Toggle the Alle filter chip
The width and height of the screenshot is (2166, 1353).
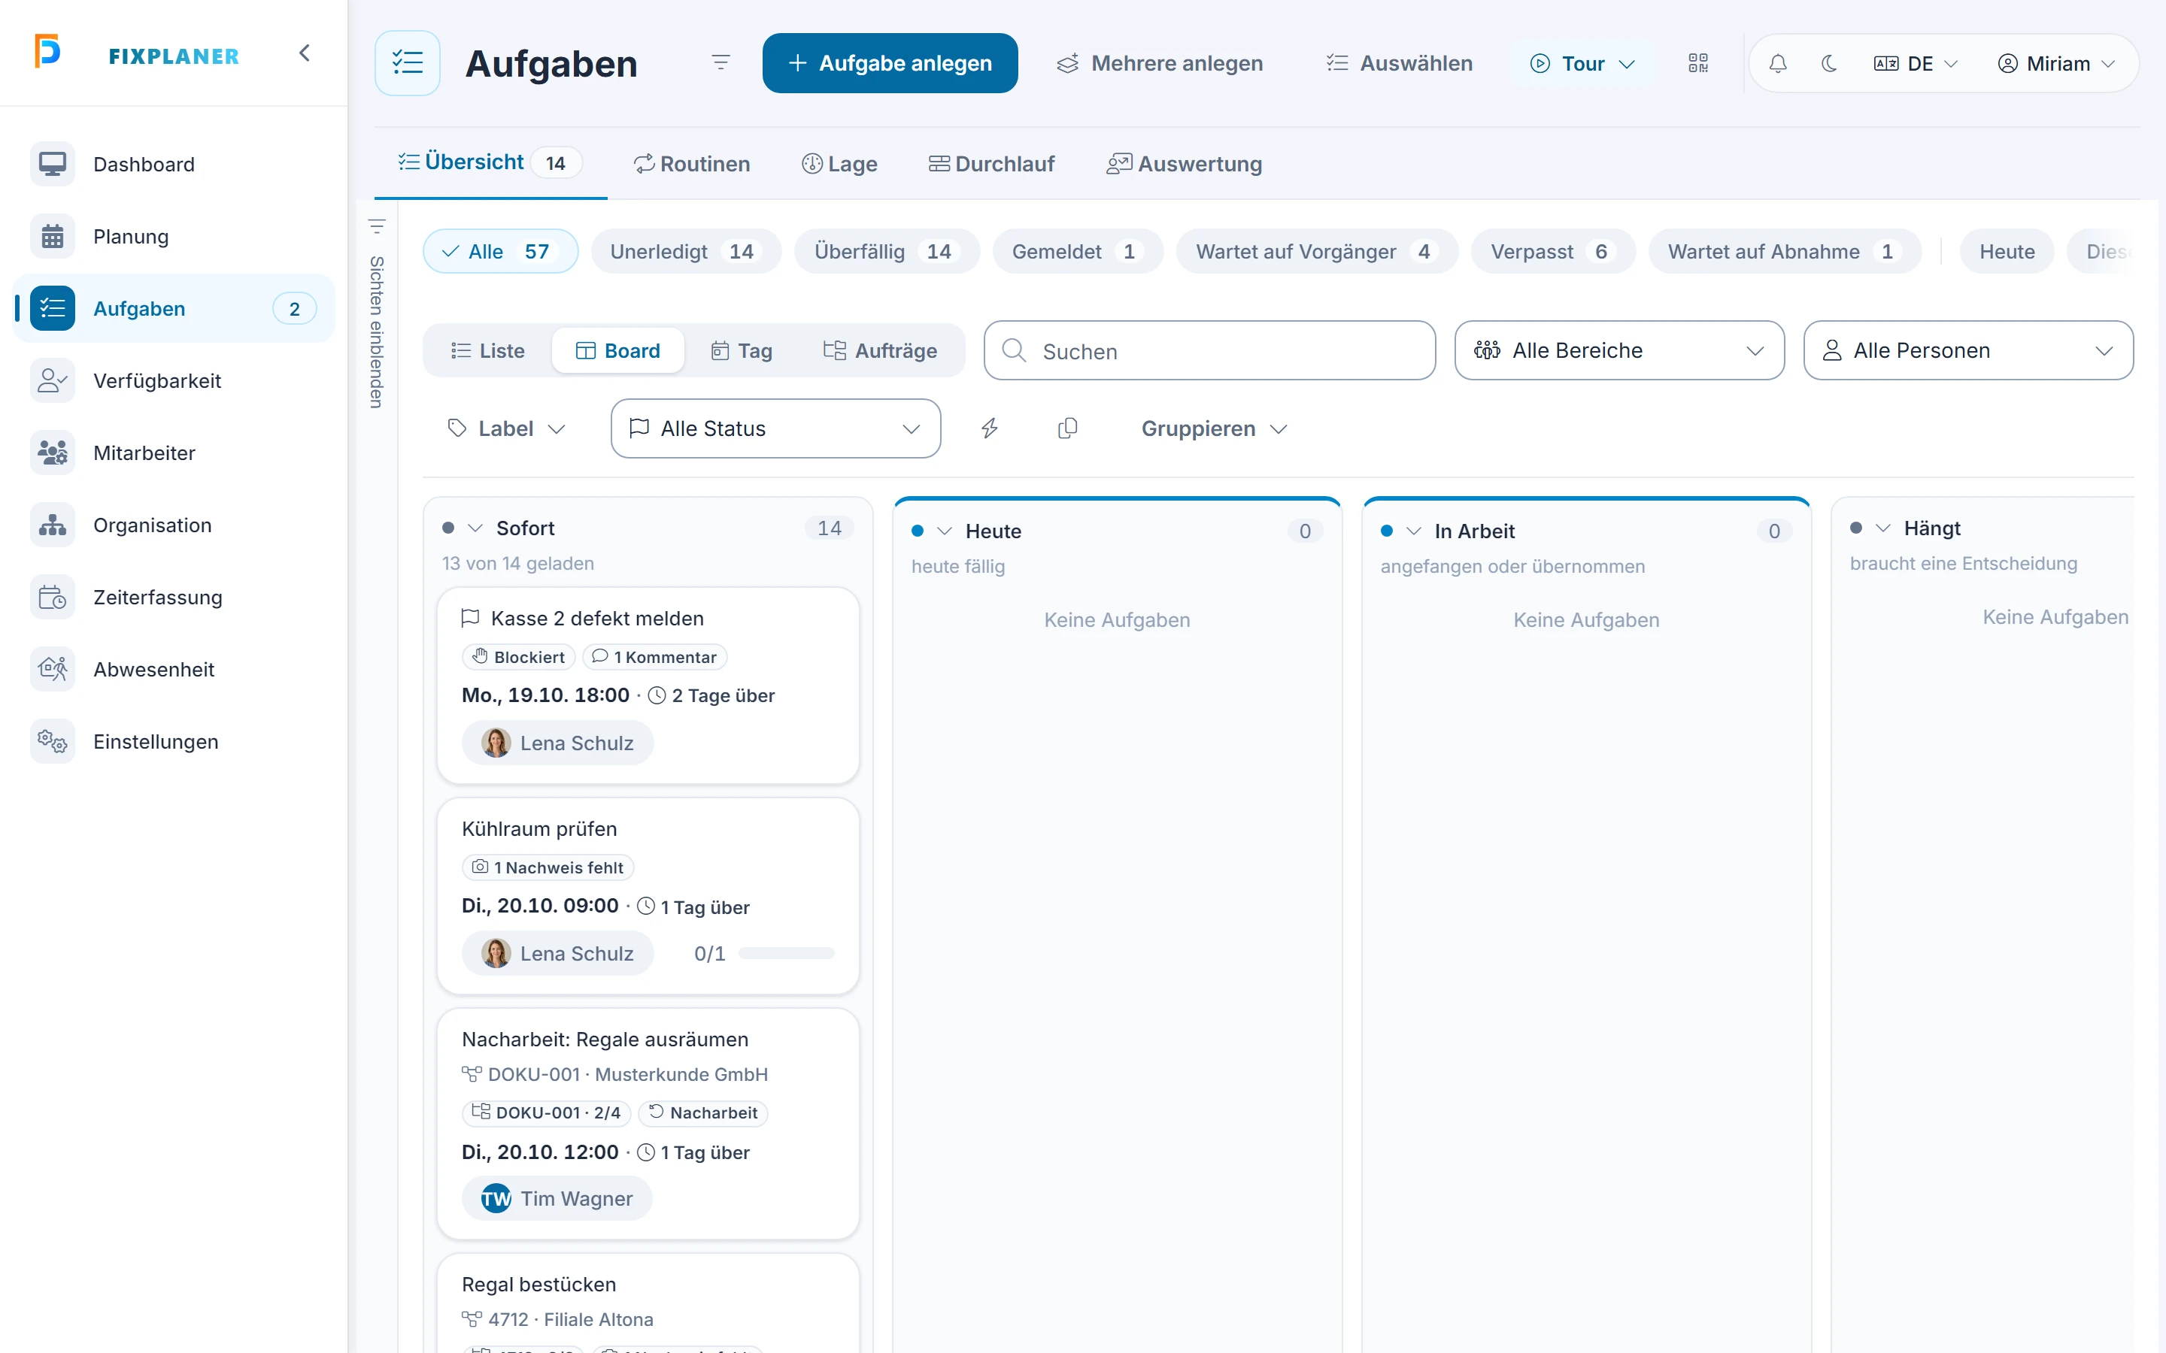(x=500, y=252)
